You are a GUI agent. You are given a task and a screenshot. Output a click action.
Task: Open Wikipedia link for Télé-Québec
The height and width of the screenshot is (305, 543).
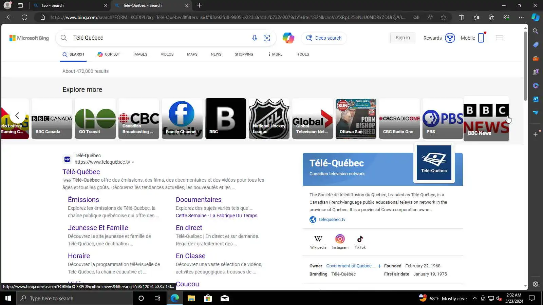pos(318,242)
